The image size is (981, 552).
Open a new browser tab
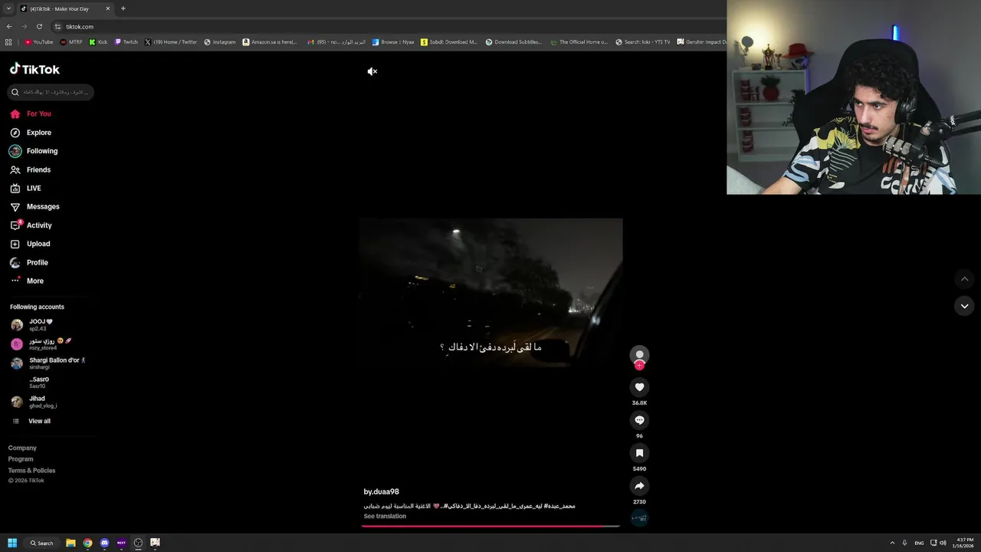pyautogui.click(x=123, y=8)
